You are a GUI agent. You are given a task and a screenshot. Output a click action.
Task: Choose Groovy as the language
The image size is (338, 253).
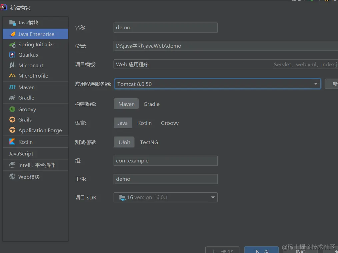coord(170,123)
